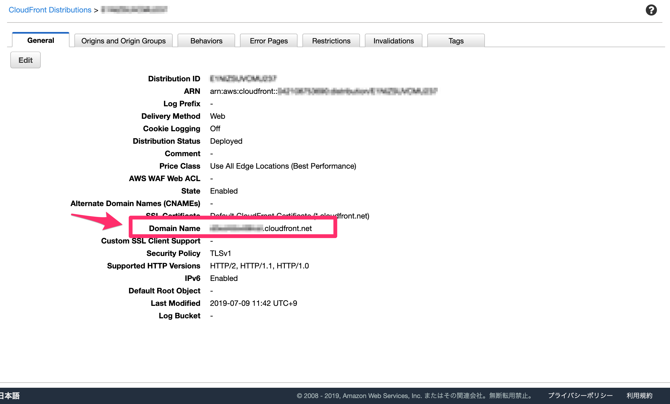
Task: Switch to the Restrictions tab
Action: click(x=331, y=41)
